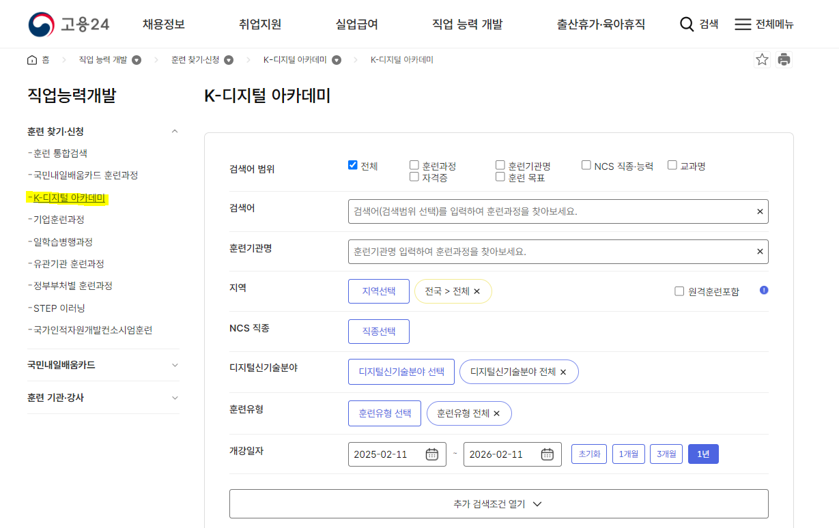Open 실업급여 top menu
The width and height of the screenshot is (839, 528).
(x=357, y=25)
